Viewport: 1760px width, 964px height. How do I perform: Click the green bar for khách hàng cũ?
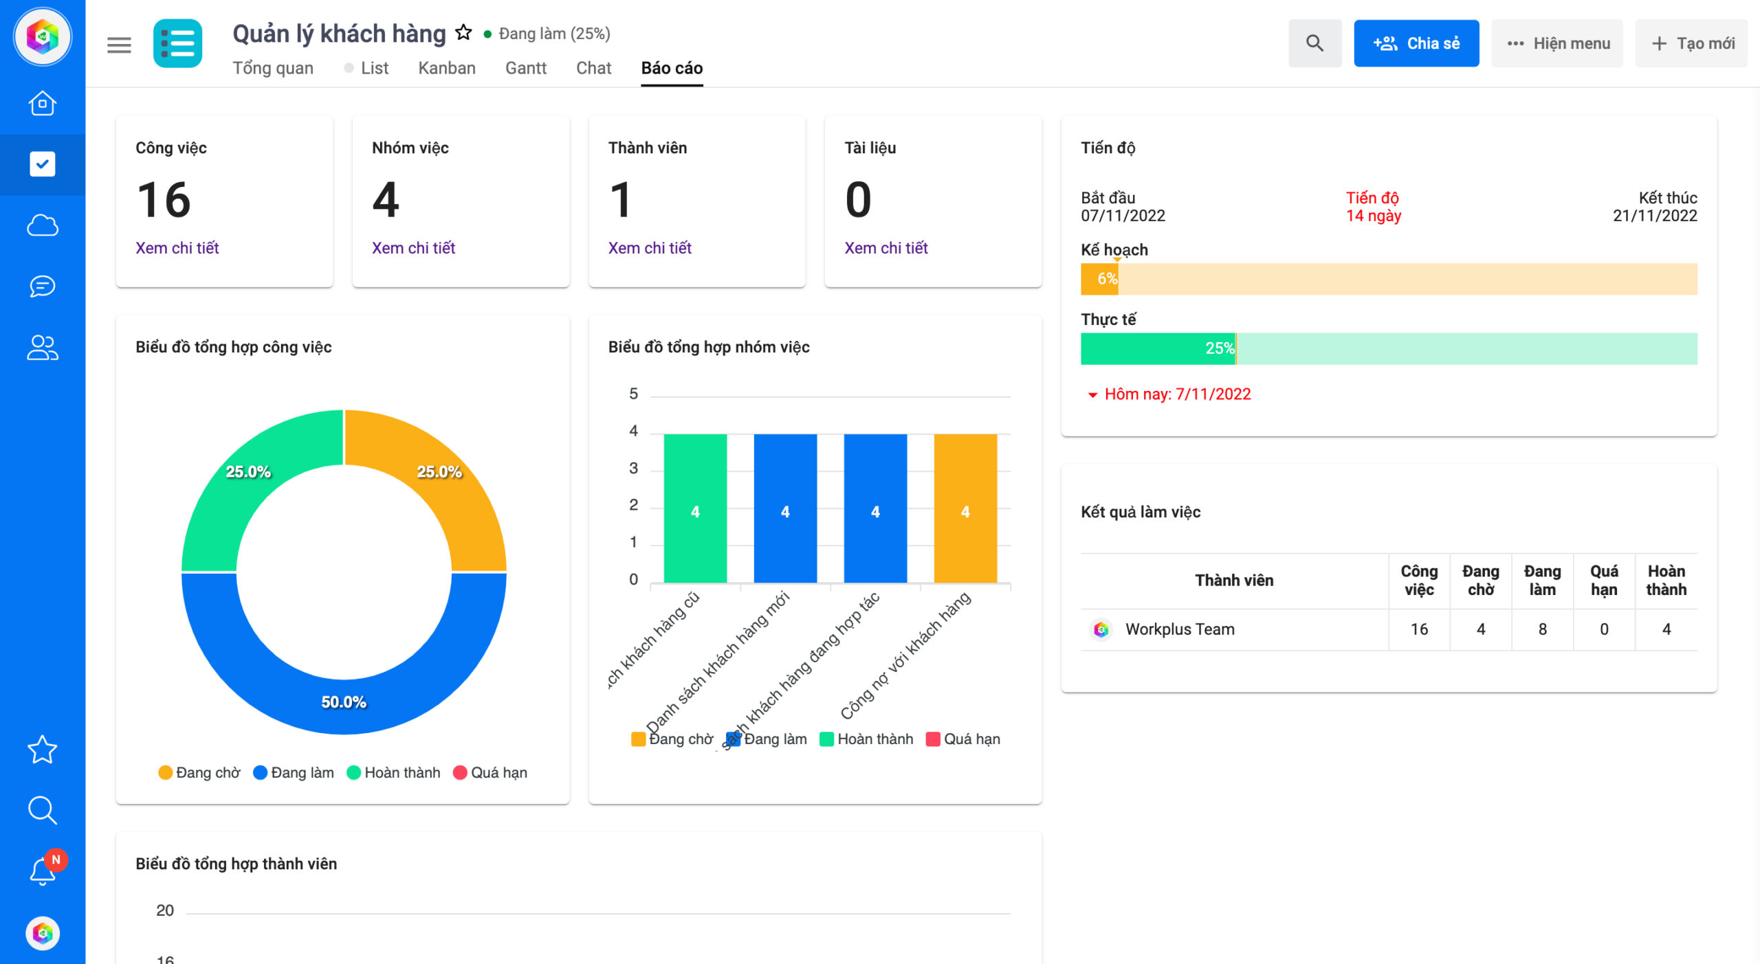tap(695, 508)
